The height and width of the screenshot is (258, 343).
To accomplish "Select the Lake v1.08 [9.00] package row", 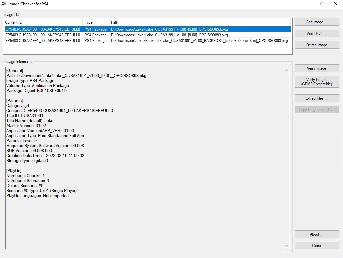I will tap(148, 35).
